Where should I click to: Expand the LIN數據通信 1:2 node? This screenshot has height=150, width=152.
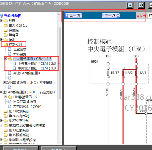[6, 97]
